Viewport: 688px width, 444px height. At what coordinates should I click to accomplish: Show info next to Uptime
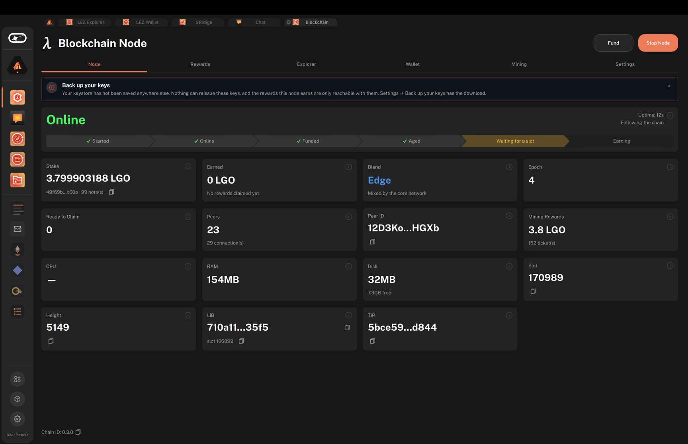[670, 115]
